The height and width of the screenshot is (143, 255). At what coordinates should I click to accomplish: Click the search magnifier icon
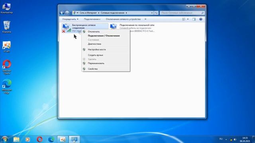[x=202, y=13]
